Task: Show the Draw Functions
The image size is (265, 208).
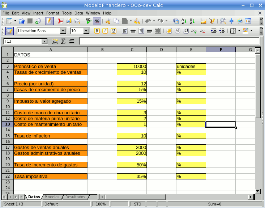Action: coord(212,21)
